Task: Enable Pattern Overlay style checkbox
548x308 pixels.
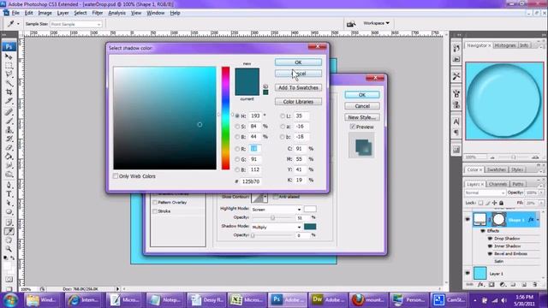Action: [x=155, y=202]
